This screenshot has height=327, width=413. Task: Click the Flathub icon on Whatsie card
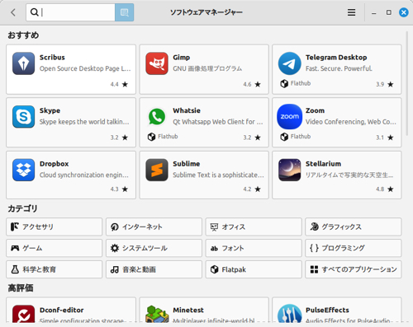(x=151, y=137)
